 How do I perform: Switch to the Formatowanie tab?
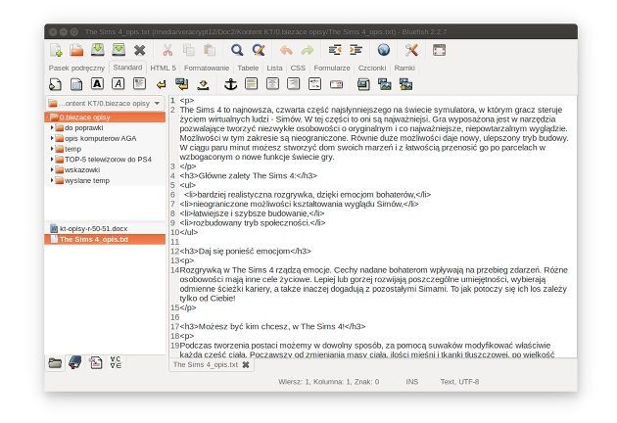[x=207, y=69]
